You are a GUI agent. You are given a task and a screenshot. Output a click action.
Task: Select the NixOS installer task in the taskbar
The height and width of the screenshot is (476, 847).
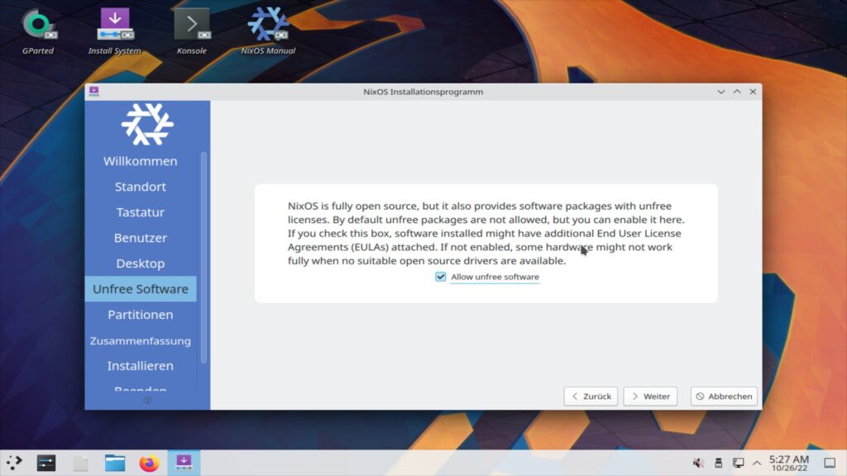(184, 463)
